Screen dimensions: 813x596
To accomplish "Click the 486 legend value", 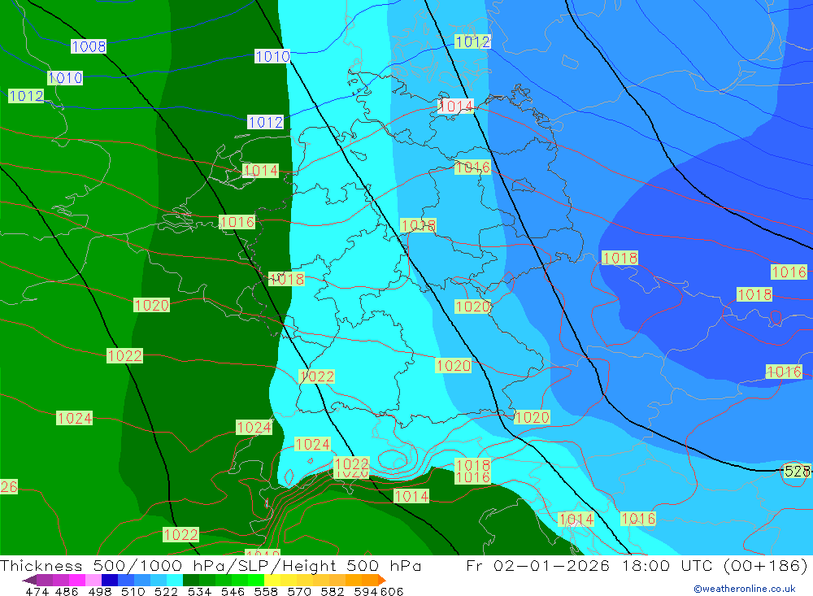I will (x=67, y=591).
